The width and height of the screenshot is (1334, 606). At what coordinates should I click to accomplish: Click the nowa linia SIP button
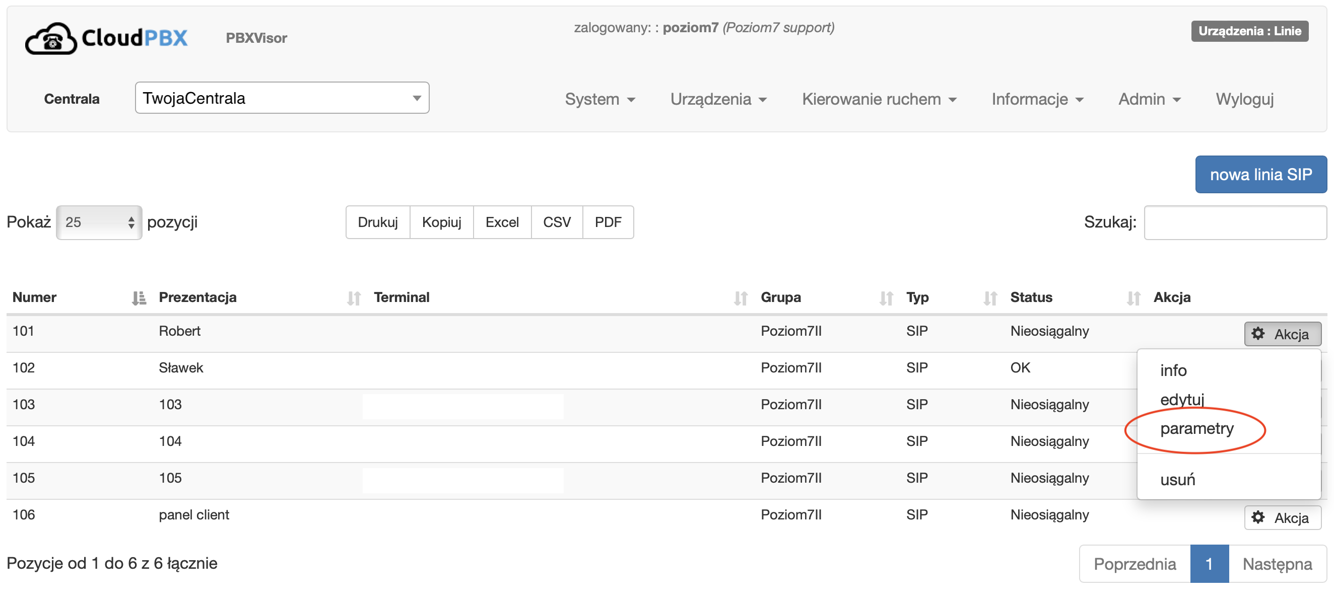pyautogui.click(x=1260, y=174)
